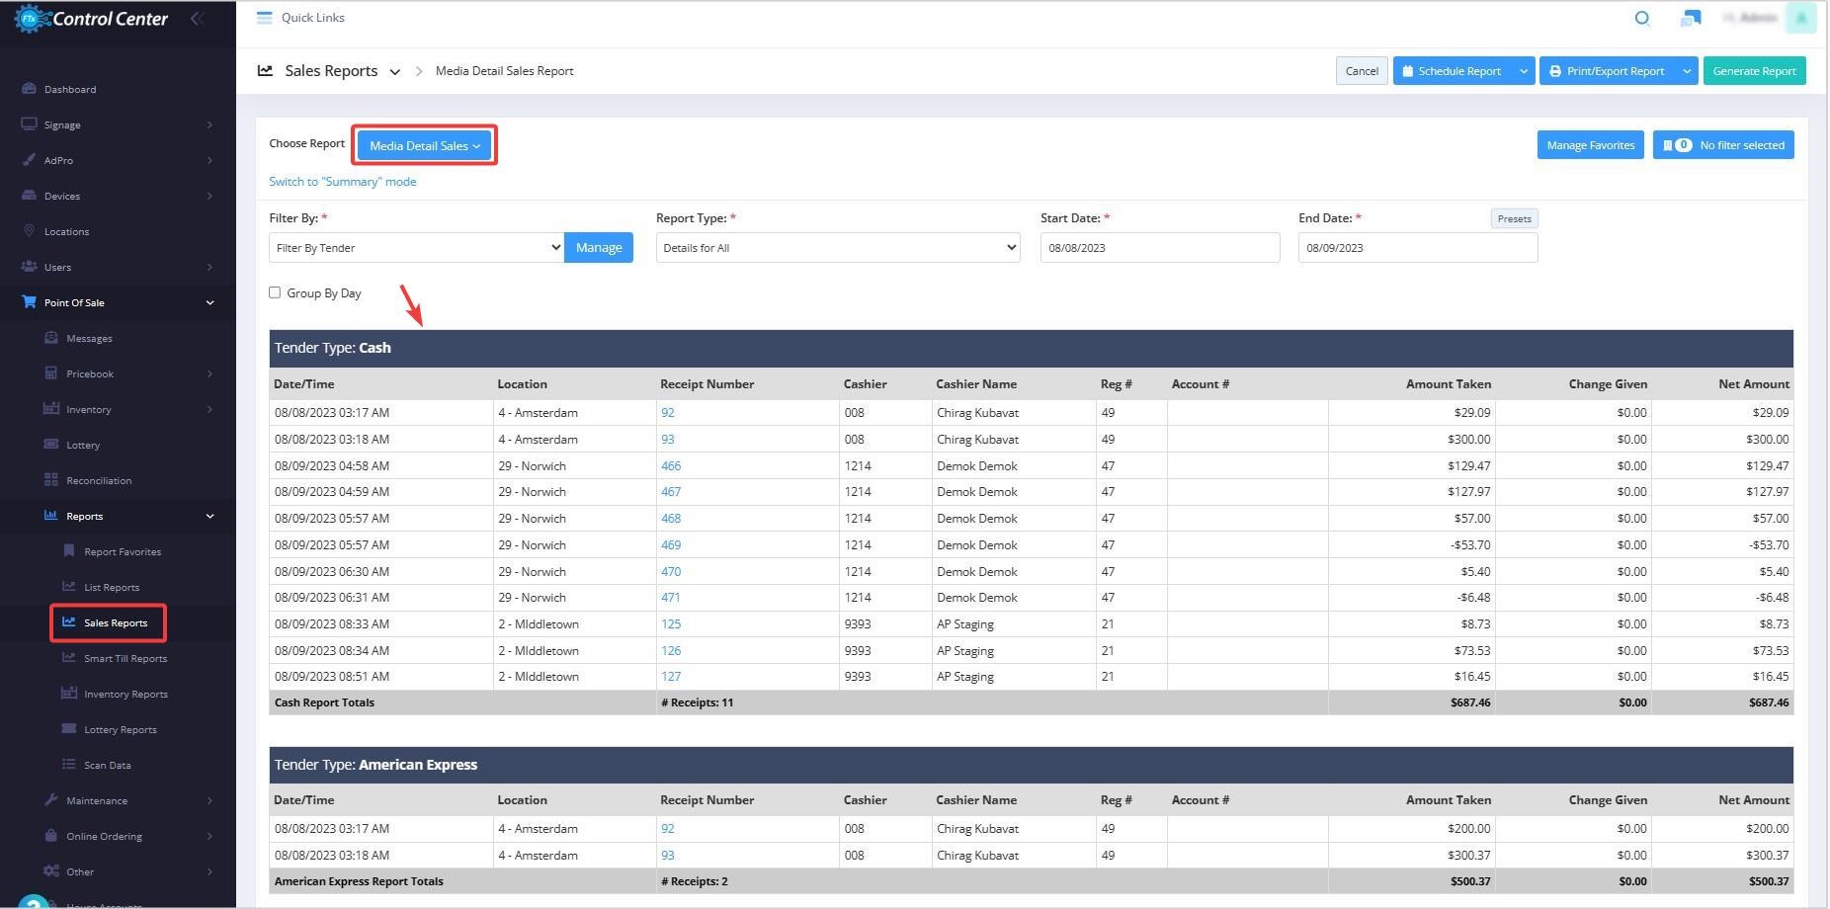This screenshot has width=1830, height=909.
Task: Open Sales Reports in sidebar
Action: tap(116, 622)
